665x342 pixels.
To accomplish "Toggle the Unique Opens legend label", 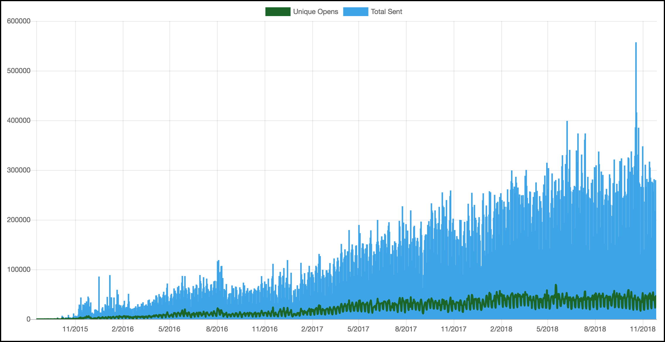I will pyautogui.click(x=316, y=12).
